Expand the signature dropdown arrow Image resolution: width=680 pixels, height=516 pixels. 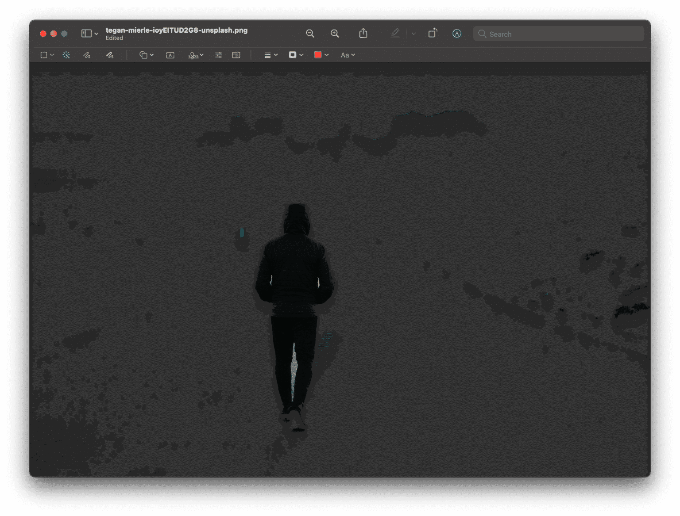tap(202, 55)
